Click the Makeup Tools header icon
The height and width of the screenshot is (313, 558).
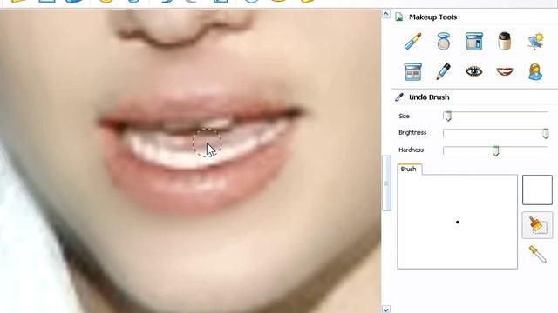[399, 17]
